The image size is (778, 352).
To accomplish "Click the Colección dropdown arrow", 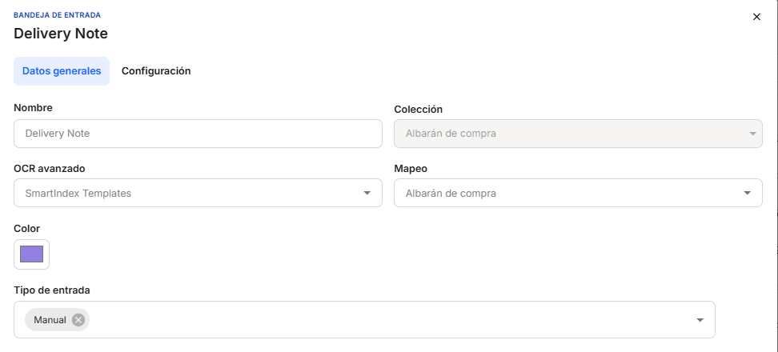I will 752,134.
